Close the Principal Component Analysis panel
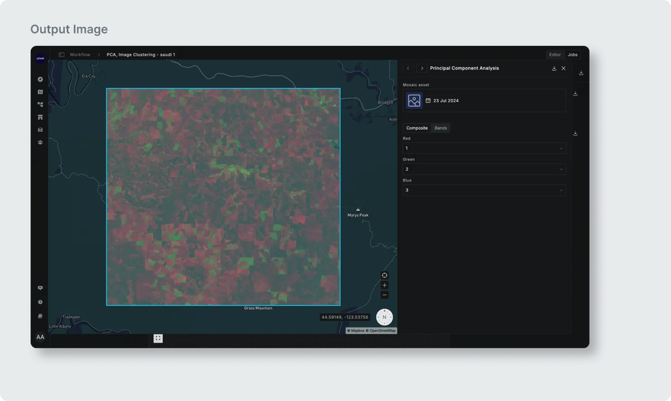671x401 pixels. point(564,69)
